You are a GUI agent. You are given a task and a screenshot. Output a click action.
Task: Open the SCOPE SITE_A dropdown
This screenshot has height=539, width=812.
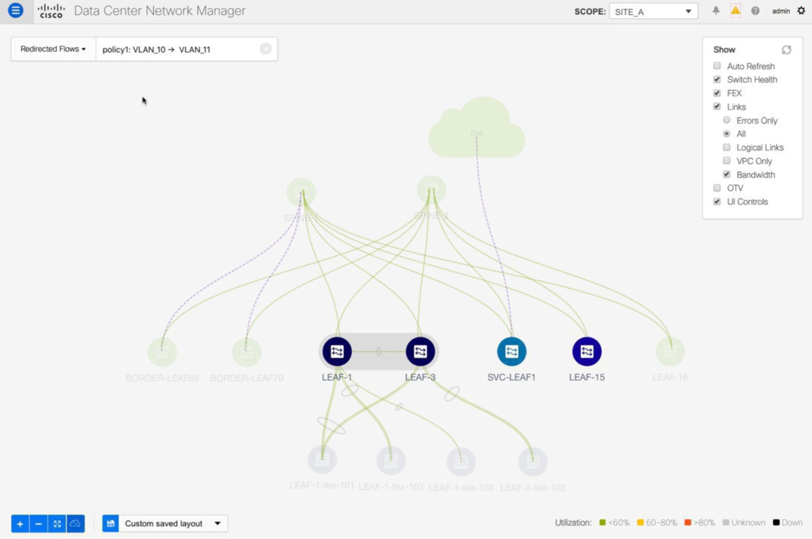click(653, 11)
